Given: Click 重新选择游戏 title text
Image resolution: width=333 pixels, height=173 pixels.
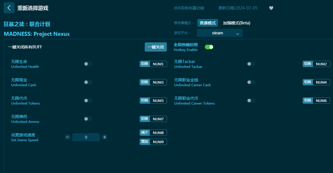Looking at the screenshot, I should coord(33,8).
